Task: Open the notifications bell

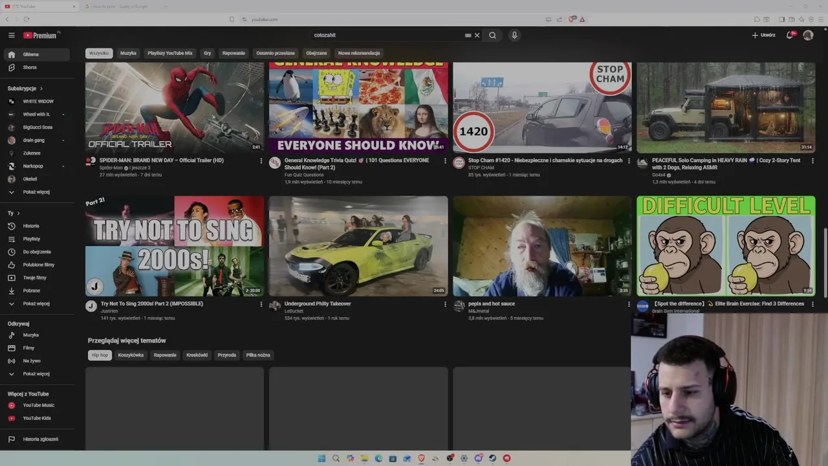Action: tap(790, 35)
